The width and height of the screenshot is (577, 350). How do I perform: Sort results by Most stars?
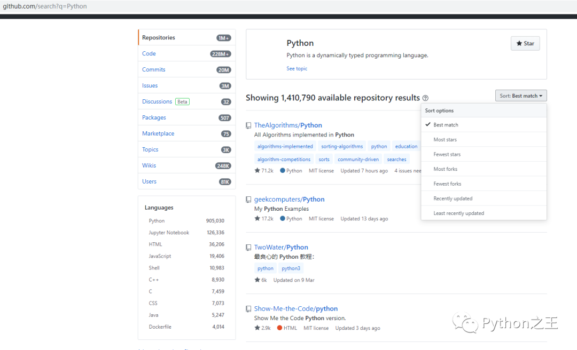click(484, 139)
